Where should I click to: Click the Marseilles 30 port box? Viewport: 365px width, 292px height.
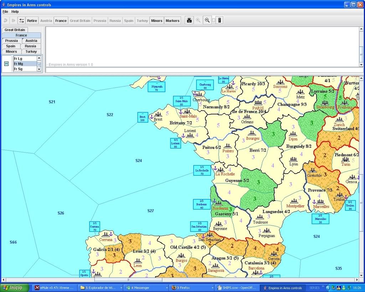coord(320,219)
